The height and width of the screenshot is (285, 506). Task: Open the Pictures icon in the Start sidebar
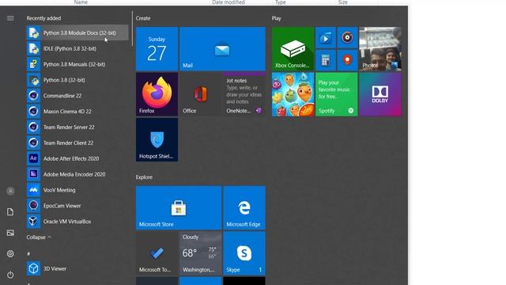click(10, 233)
